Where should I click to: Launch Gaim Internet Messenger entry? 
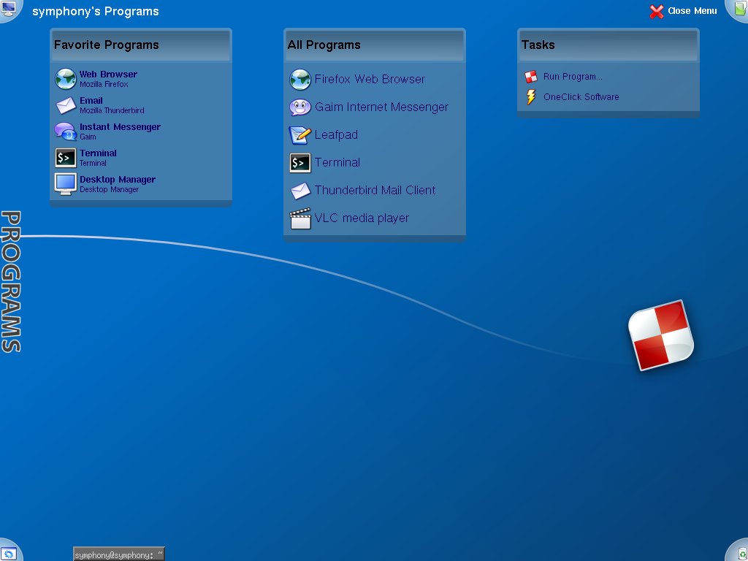(x=381, y=107)
